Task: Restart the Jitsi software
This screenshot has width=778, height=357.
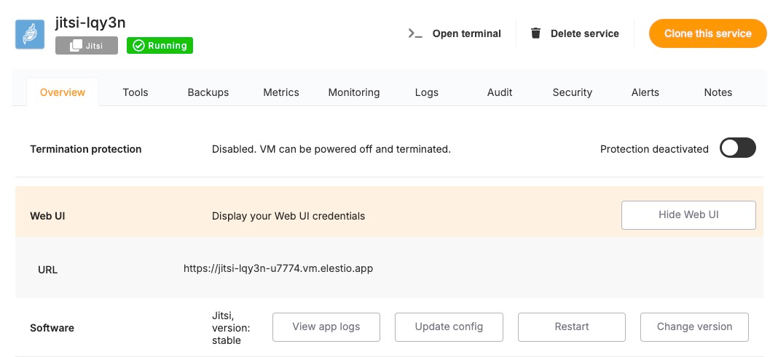Action: [572, 326]
